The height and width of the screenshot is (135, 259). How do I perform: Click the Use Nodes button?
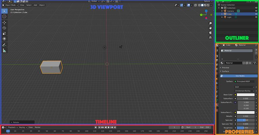(239, 76)
